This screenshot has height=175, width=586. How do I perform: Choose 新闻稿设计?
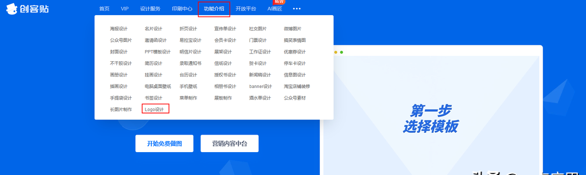[x=260, y=75]
